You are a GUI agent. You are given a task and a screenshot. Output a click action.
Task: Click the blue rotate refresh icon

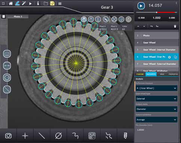point(121,19)
